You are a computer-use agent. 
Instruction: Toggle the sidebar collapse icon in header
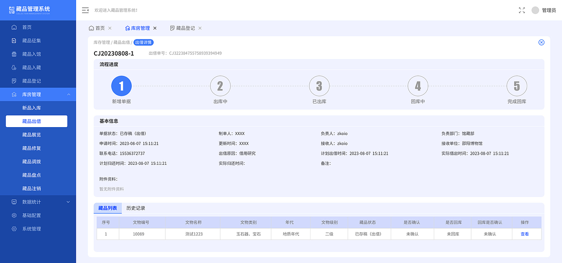85,10
